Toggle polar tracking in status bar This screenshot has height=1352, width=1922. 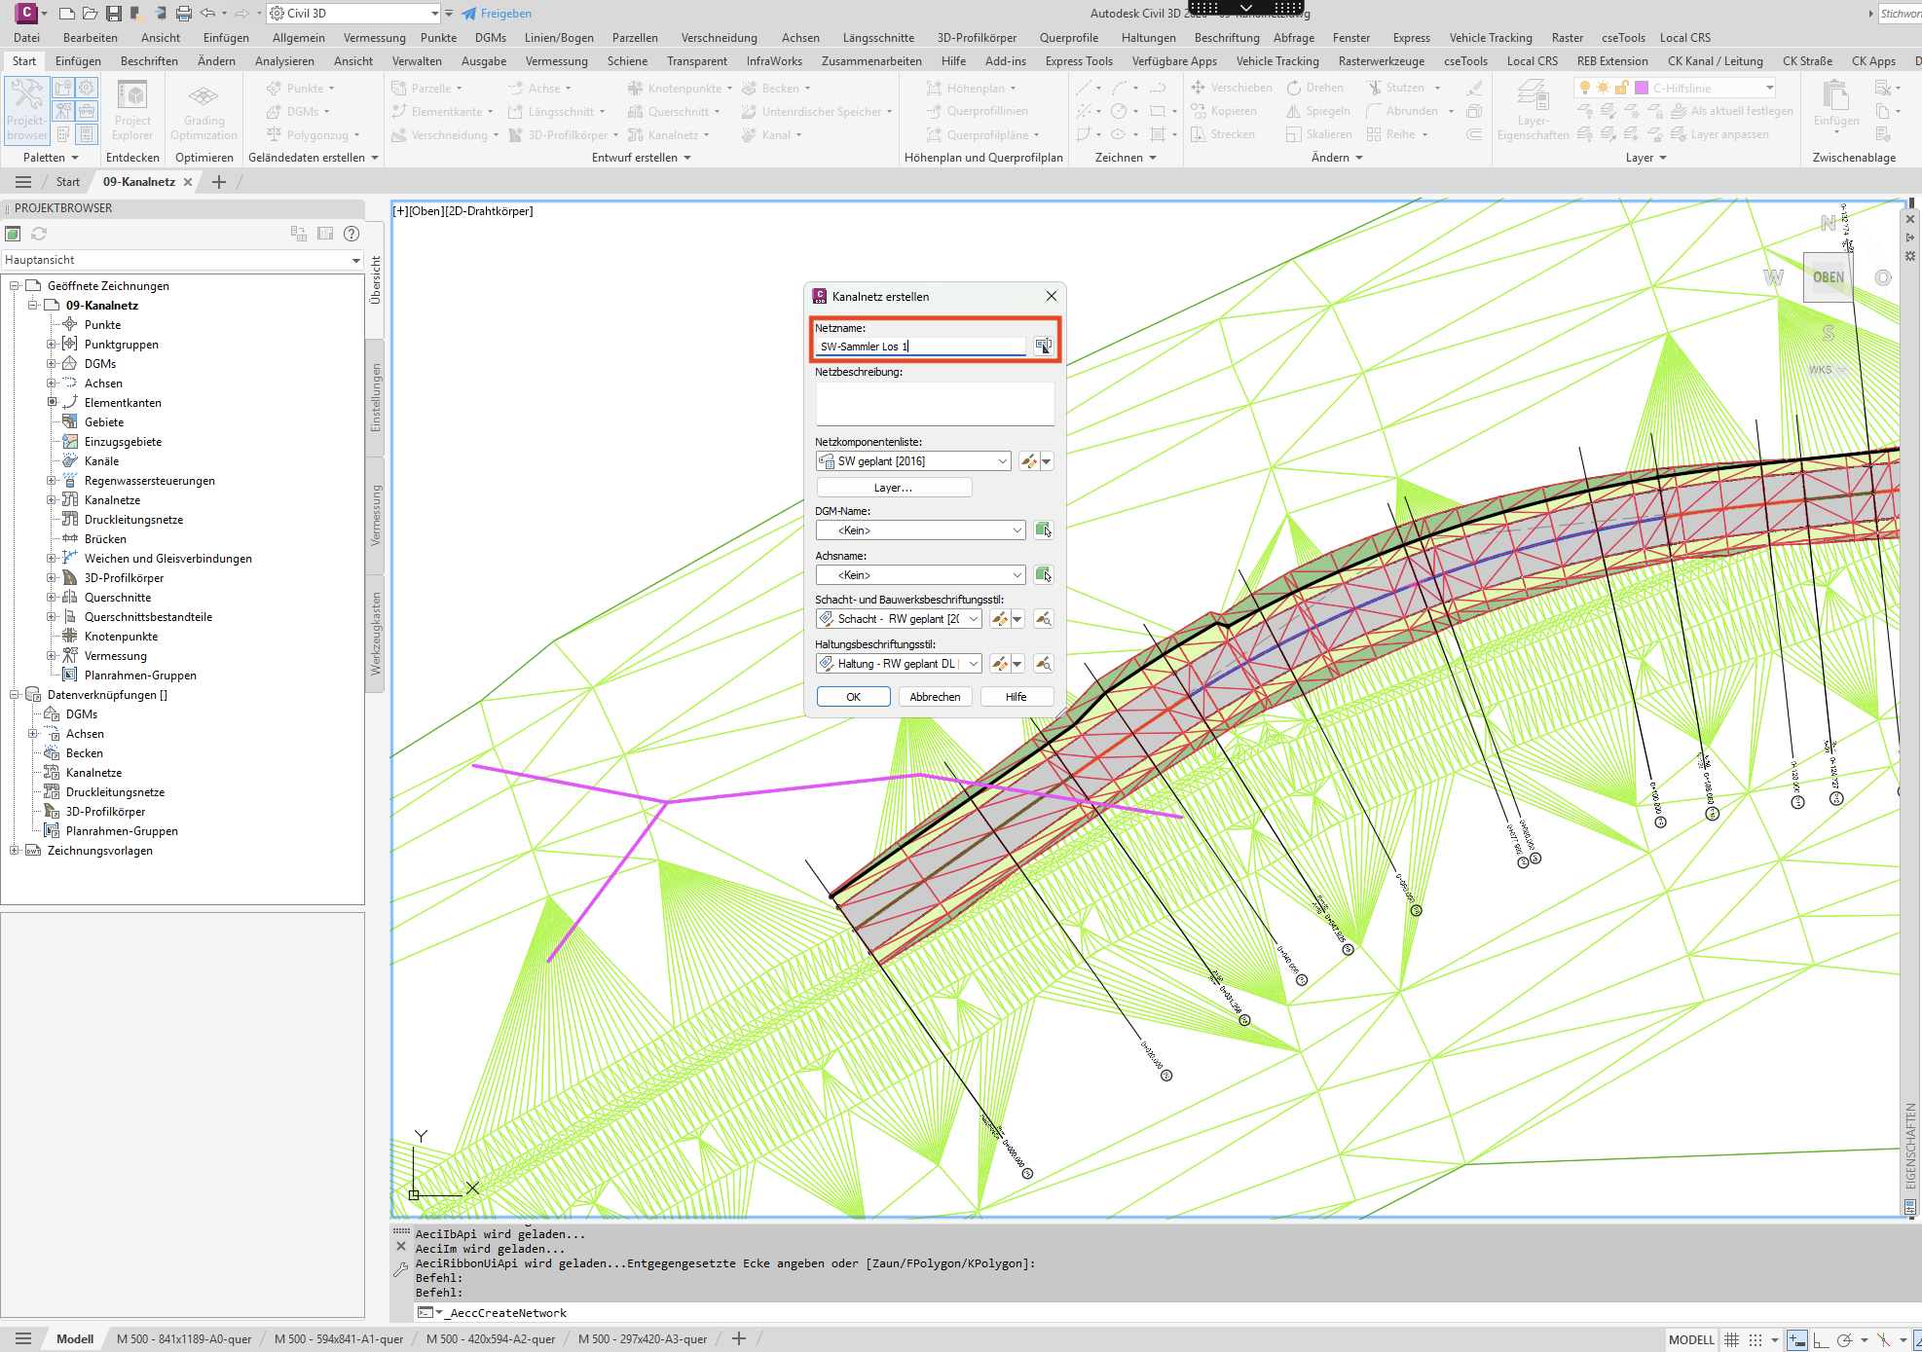click(x=1843, y=1339)
